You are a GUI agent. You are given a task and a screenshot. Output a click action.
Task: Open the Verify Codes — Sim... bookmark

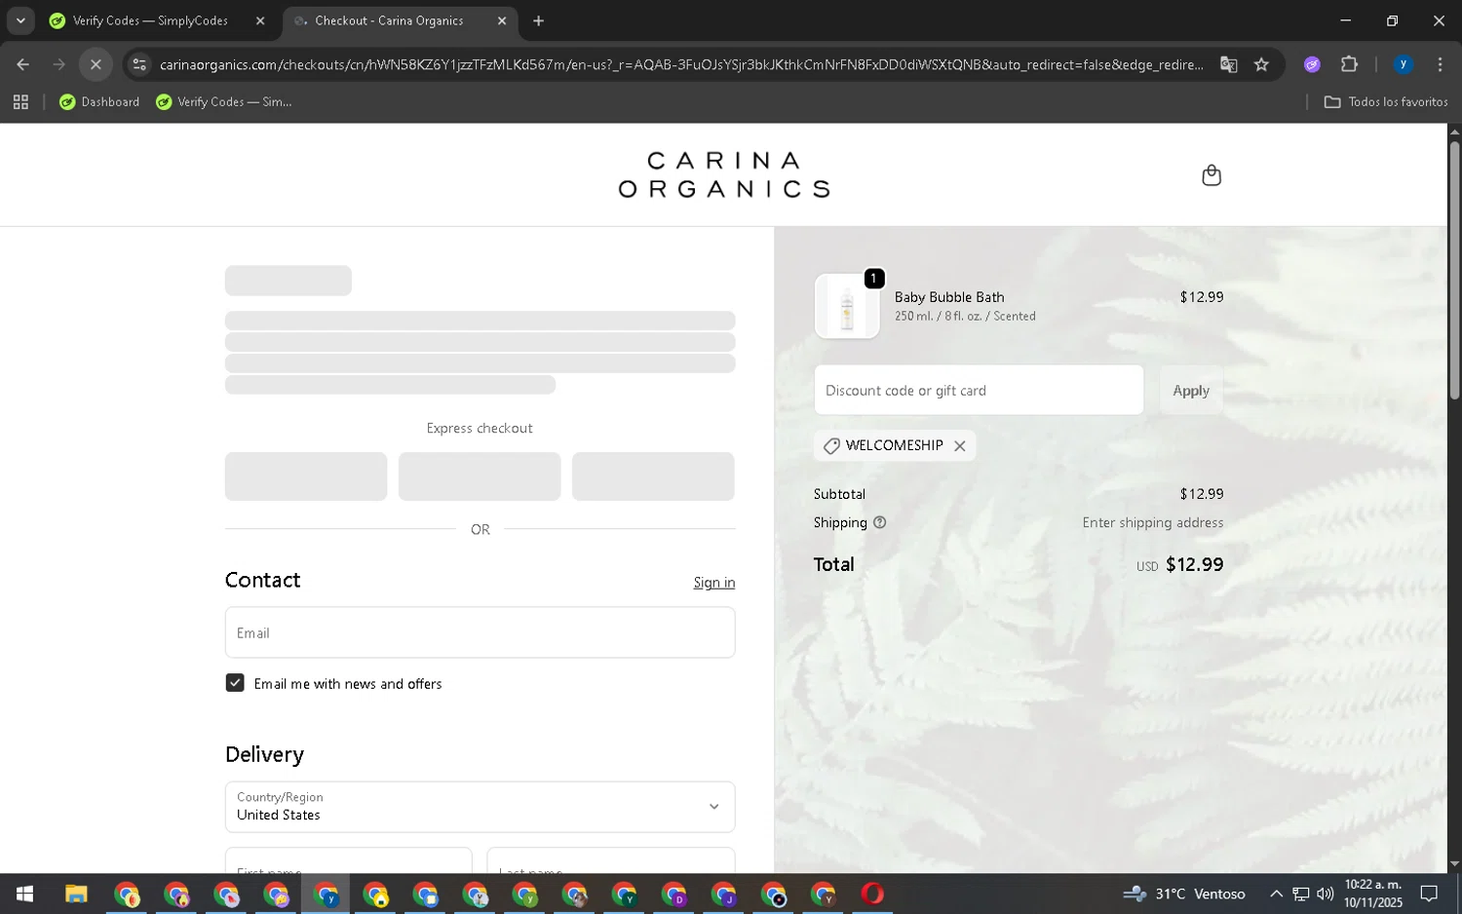pyautogui.click(x=224, y=102)
